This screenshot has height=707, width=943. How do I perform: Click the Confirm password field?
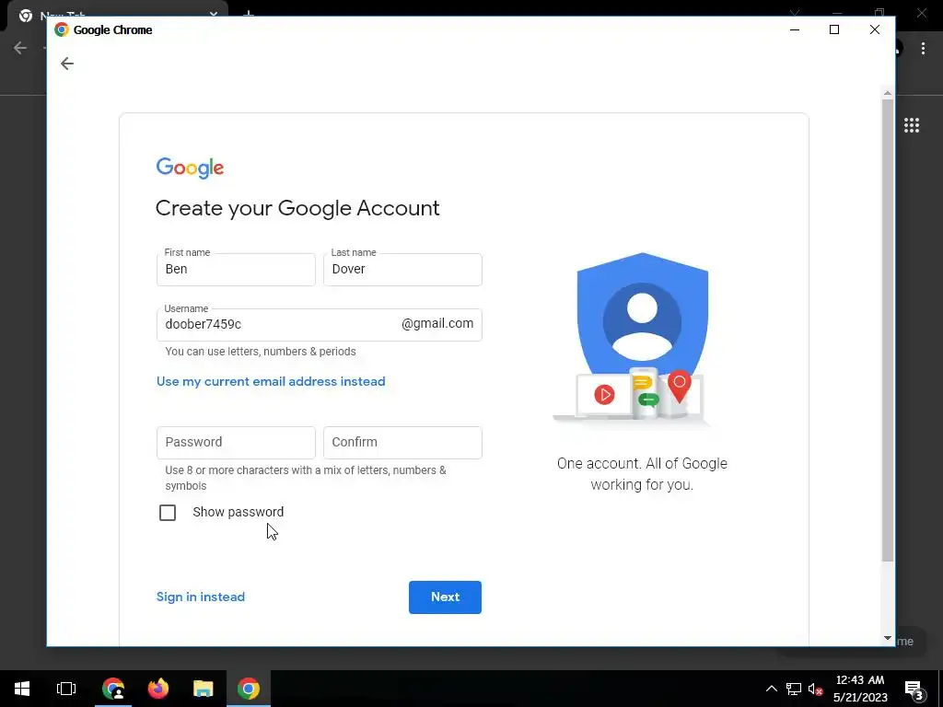[402, 443]
